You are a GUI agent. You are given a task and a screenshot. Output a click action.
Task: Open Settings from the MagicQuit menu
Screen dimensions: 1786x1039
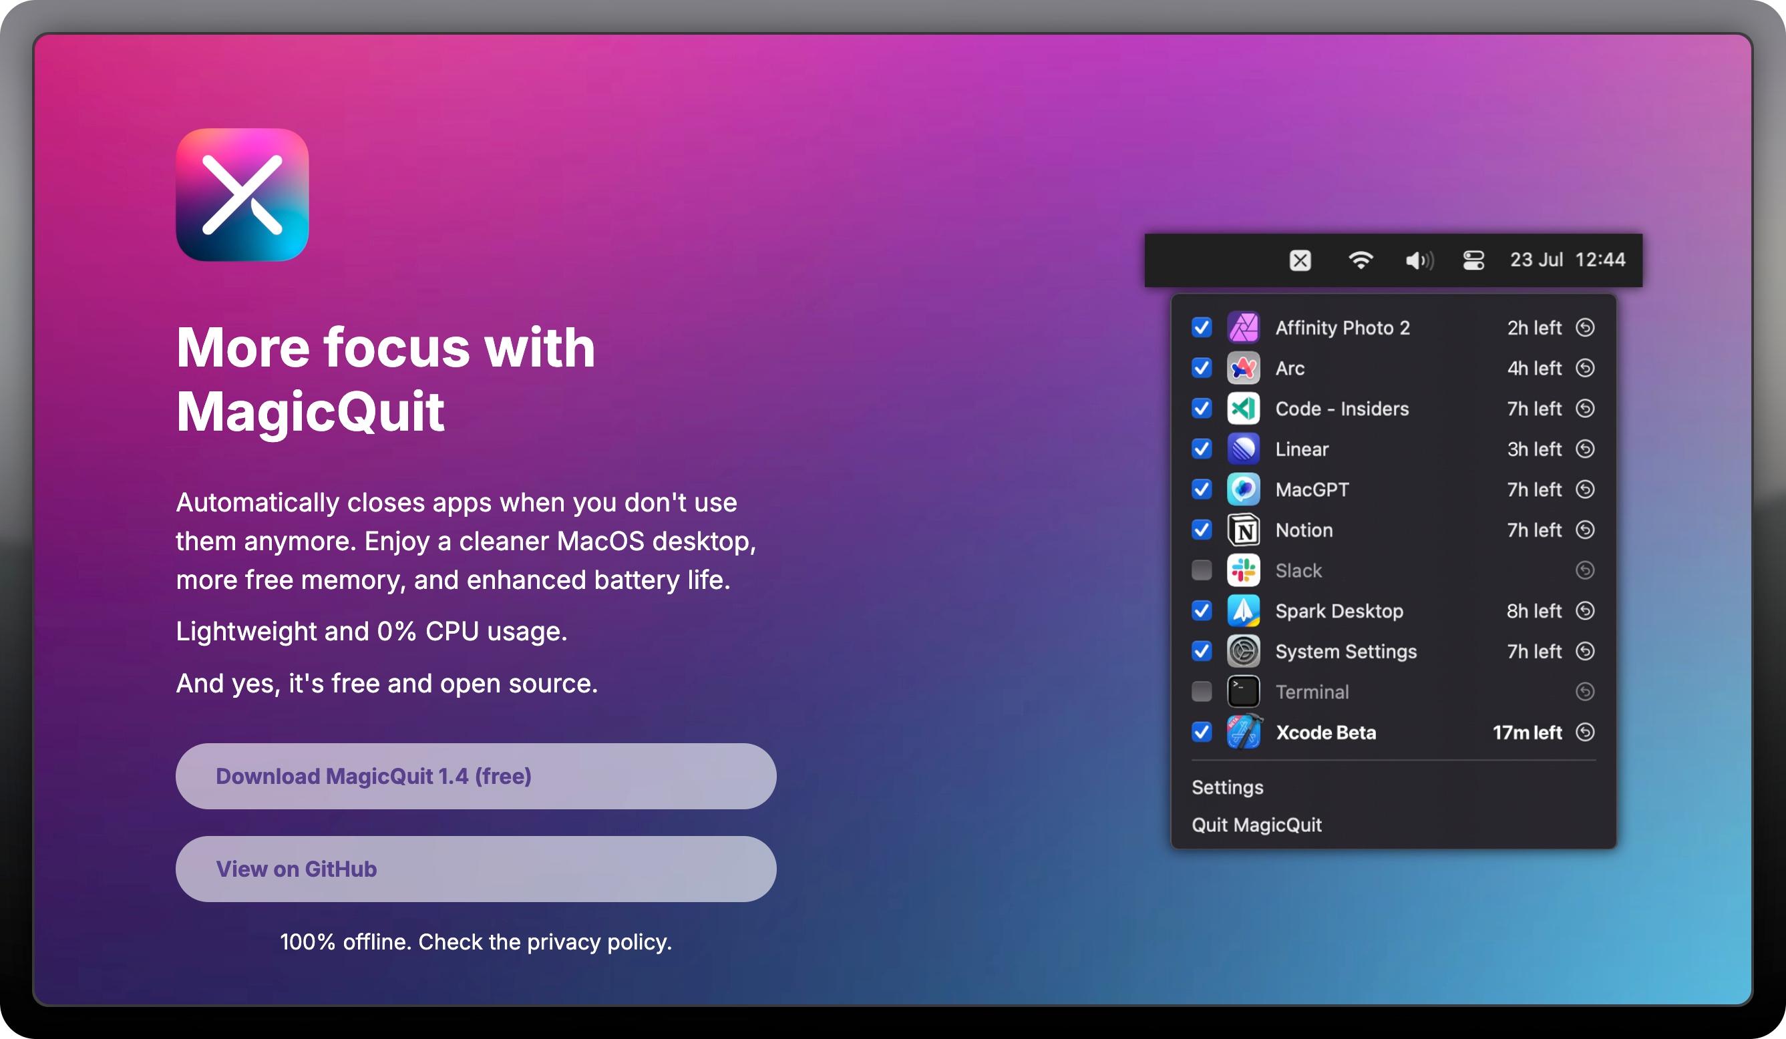(1228, 788)
